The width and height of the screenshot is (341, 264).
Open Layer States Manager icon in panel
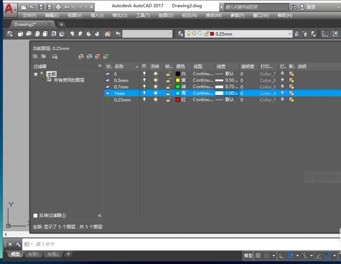(x=55, y=57)
